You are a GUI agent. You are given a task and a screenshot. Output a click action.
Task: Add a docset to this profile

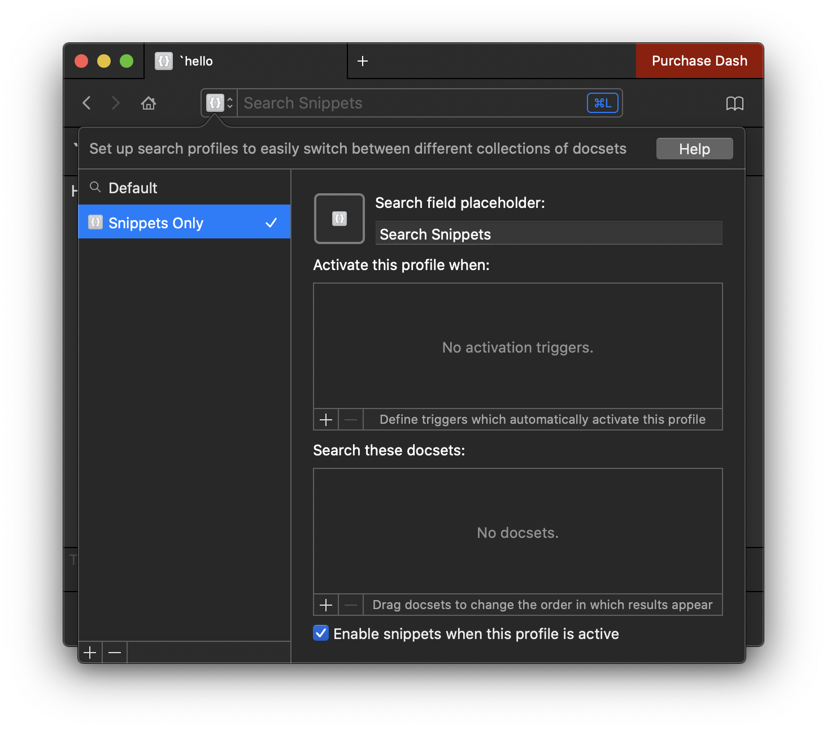click(326, 605)
